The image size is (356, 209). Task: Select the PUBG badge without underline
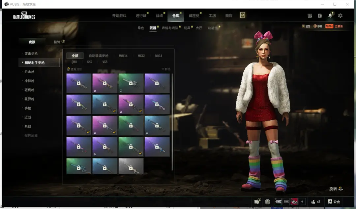click(286, 202)
